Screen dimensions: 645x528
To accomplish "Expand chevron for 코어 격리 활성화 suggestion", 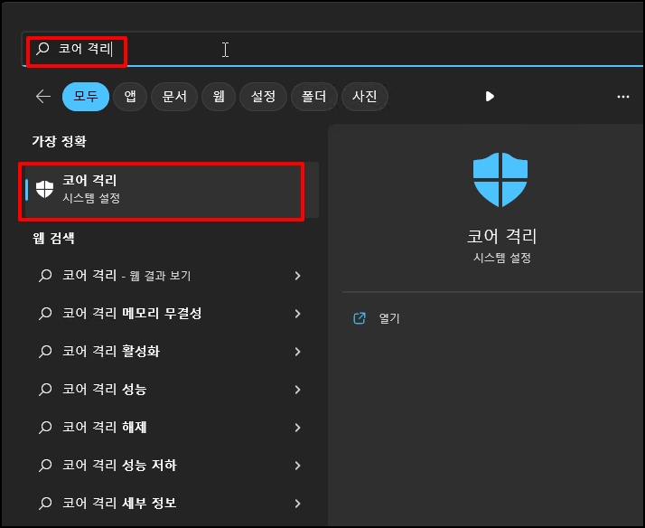I will [297, 352].
